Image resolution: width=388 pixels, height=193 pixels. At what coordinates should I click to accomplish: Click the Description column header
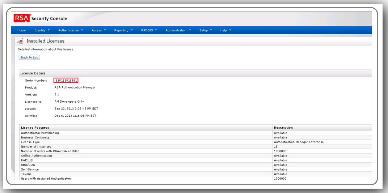point(283,128)
